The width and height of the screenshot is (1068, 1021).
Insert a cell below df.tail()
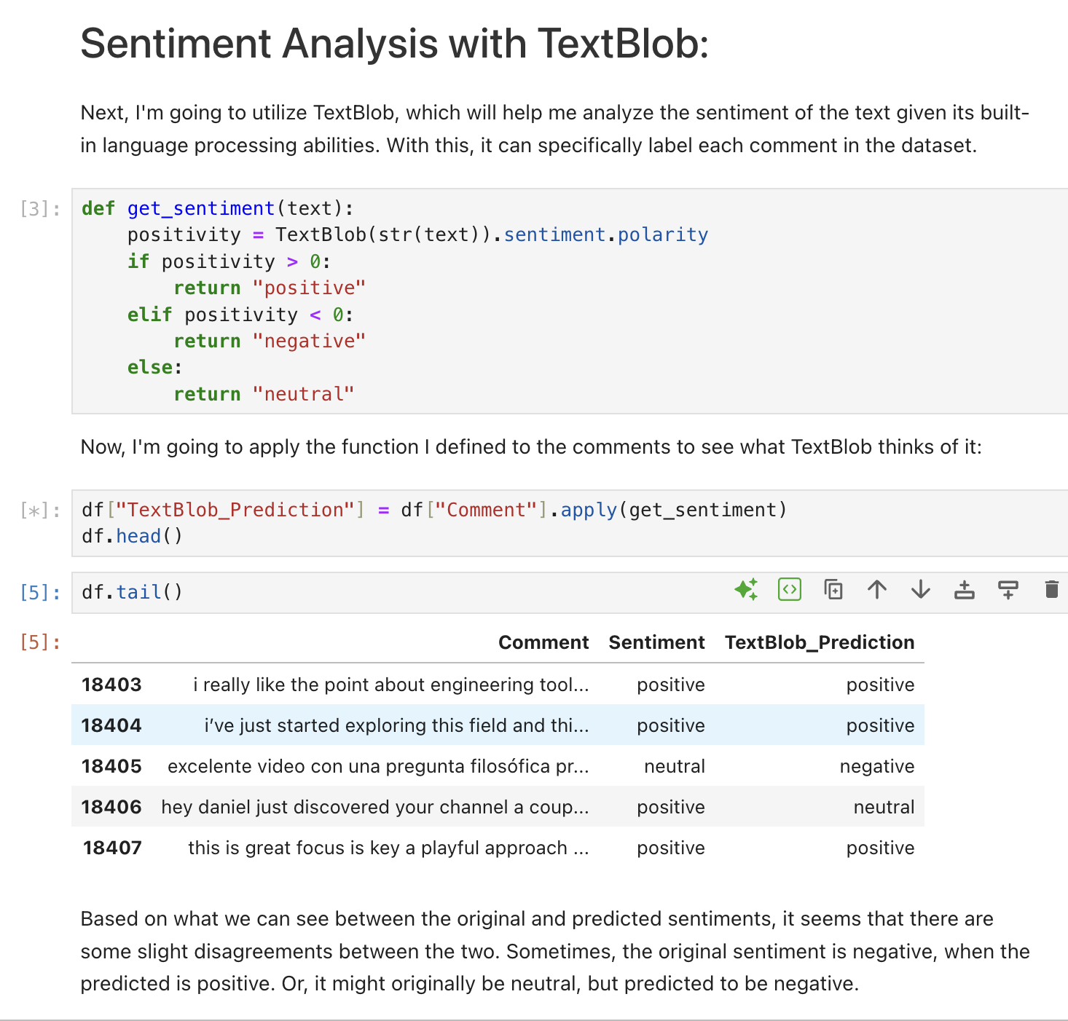coord(1008,589)
